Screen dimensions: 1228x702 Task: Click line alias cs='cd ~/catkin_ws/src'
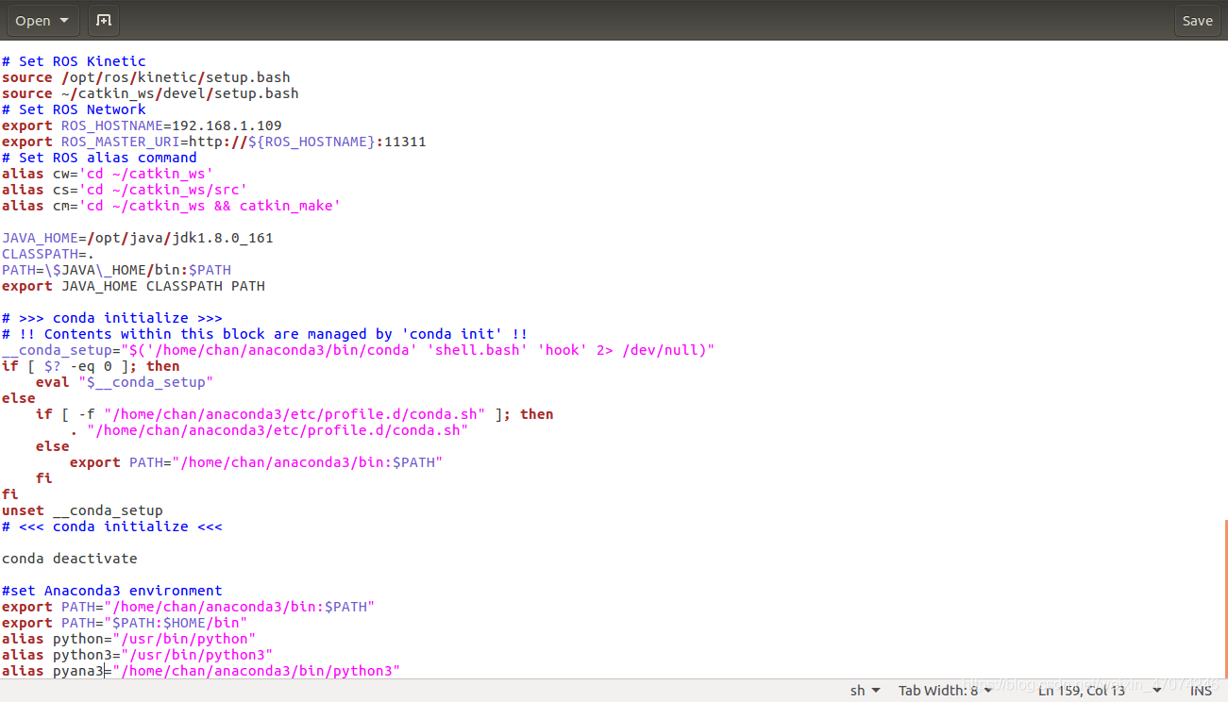click(125, 190)
